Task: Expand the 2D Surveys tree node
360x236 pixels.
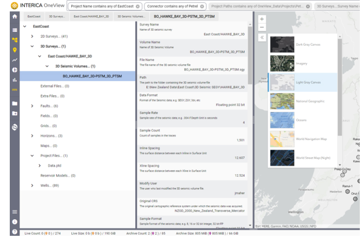Action: [x=32, y=36]
